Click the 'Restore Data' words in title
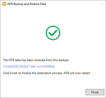106x98 pixels. click(38, 4)
